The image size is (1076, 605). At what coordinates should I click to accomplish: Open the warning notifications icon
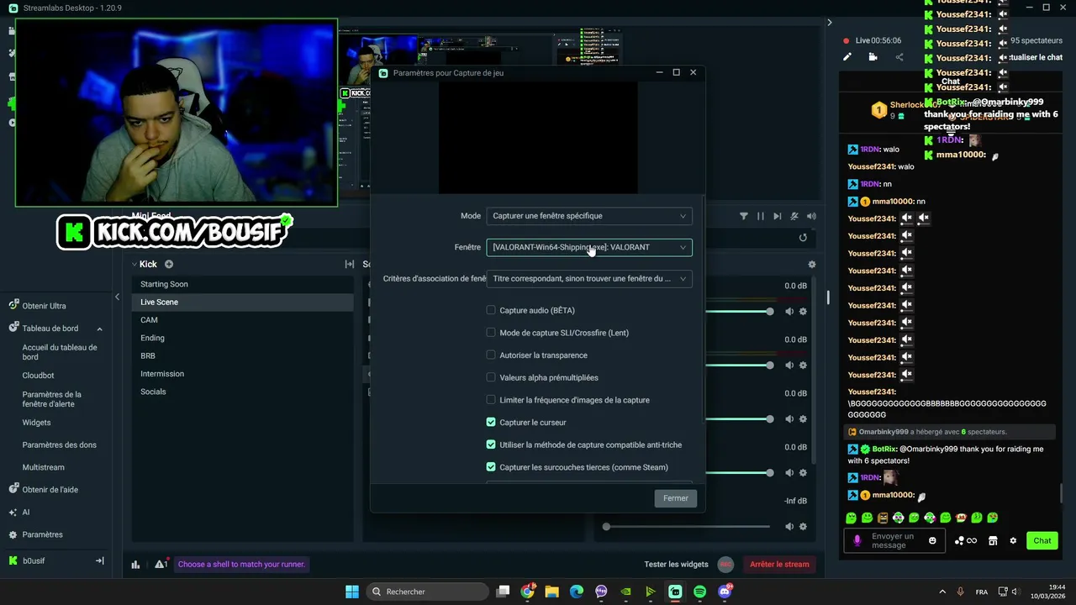click(x=160, y=565)
